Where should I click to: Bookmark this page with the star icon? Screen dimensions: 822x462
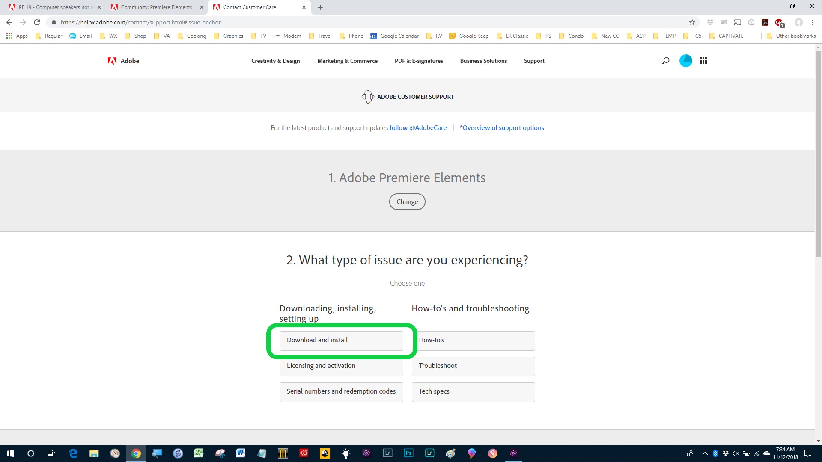(692, 22)
